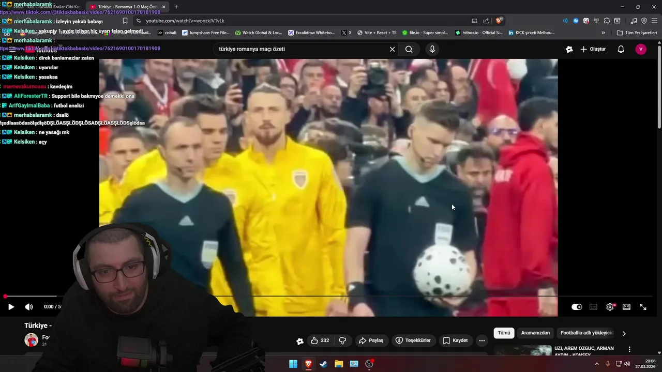Viewport: 662px width, 372px height.
Task: Select the Aramanızdan filter chip
Action: coord(535,333)
